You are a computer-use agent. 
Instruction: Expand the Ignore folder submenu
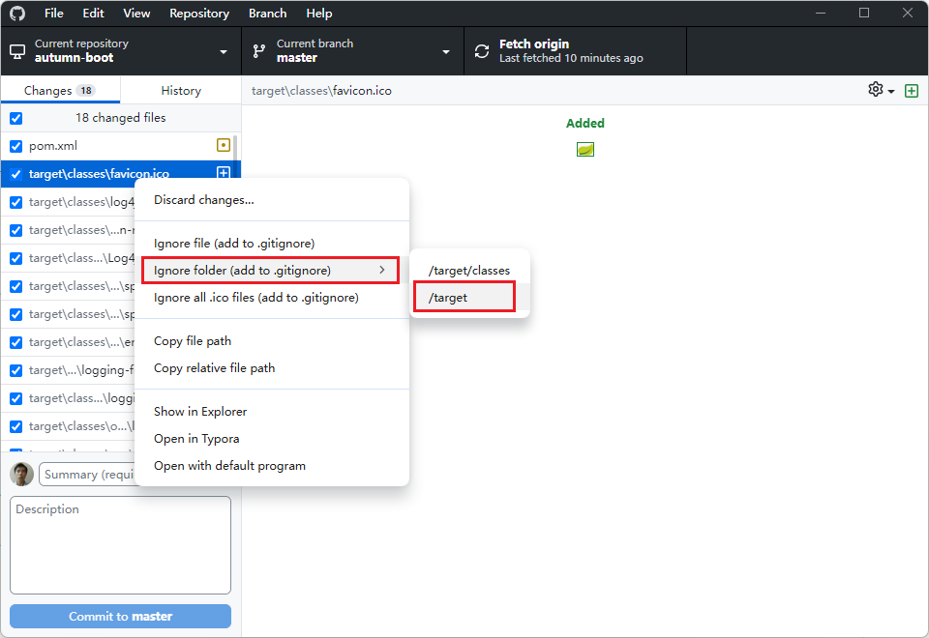coord(270,270)
